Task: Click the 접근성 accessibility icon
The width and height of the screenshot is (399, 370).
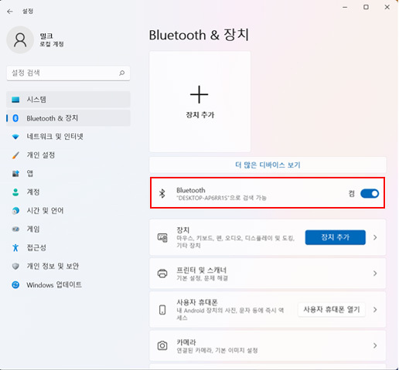Action: [x=15, y=248]
